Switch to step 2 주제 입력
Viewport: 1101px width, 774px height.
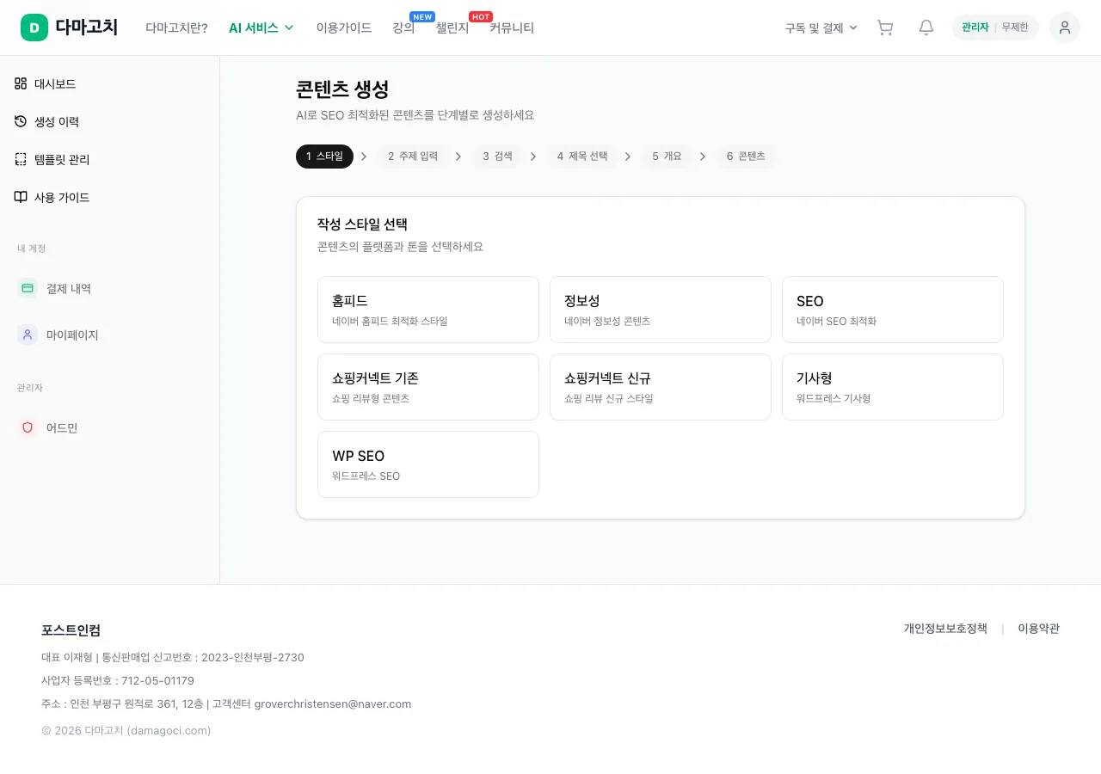click(413, 157)
